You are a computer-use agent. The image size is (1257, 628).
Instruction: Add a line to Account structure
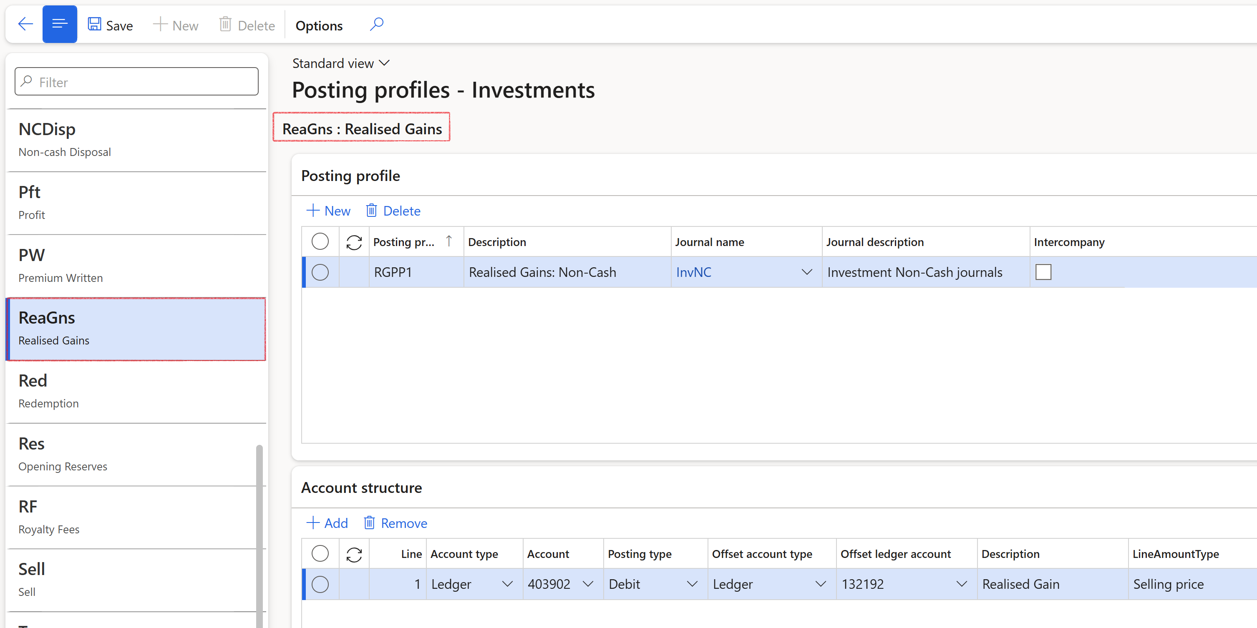coord(327,523)
